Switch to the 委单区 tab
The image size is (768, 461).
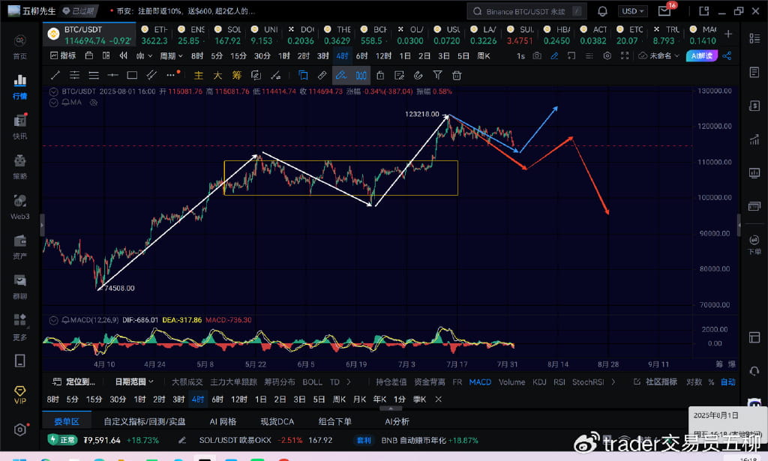point(67,421)
